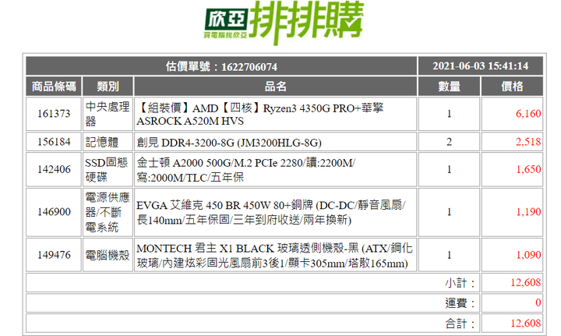Click category 記憶體
This screenshot has width=561, height=336.
pos(102,142)
